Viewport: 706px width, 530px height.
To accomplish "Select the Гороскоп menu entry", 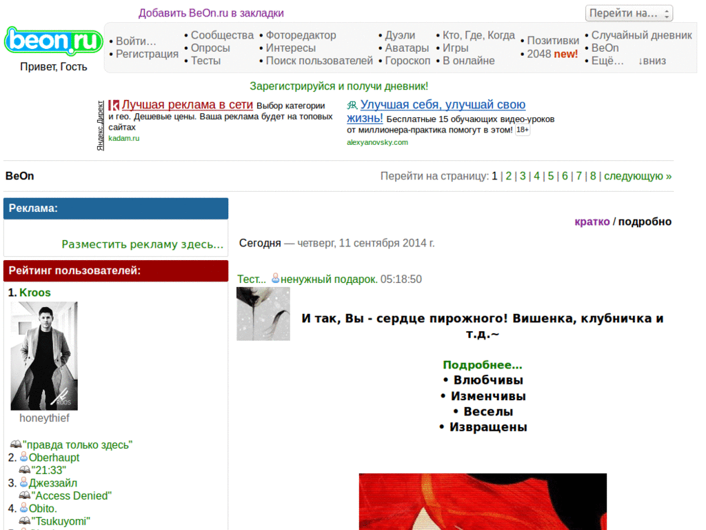I will [407, 59].
